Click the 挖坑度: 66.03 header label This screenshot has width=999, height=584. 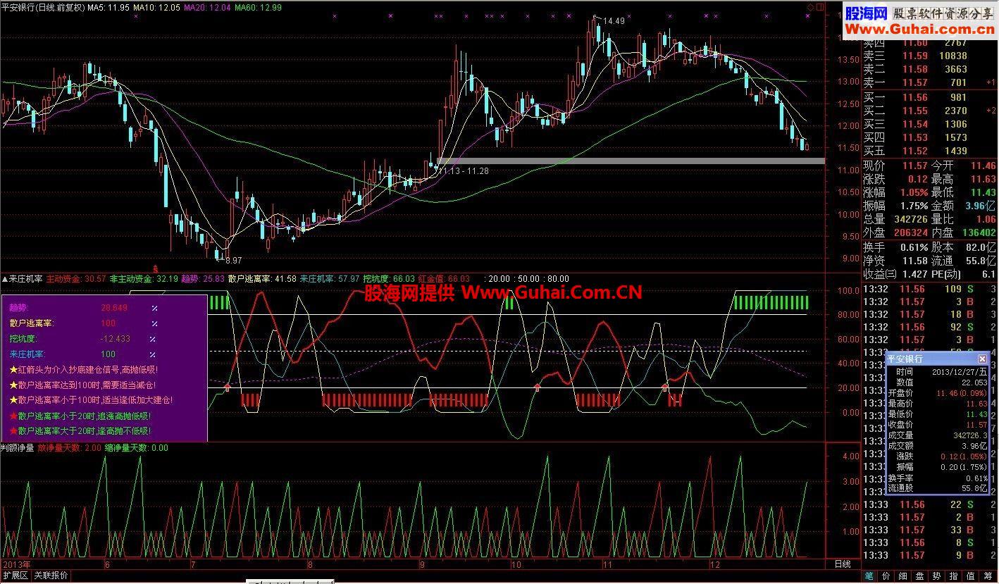389,279
